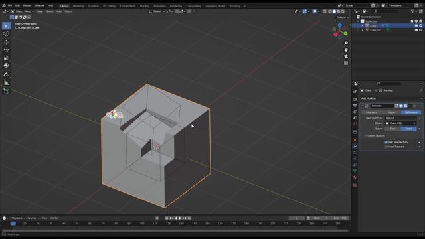The image size is (425, 239).
Task: Activate the Scale tool
Action: point(6,58)
